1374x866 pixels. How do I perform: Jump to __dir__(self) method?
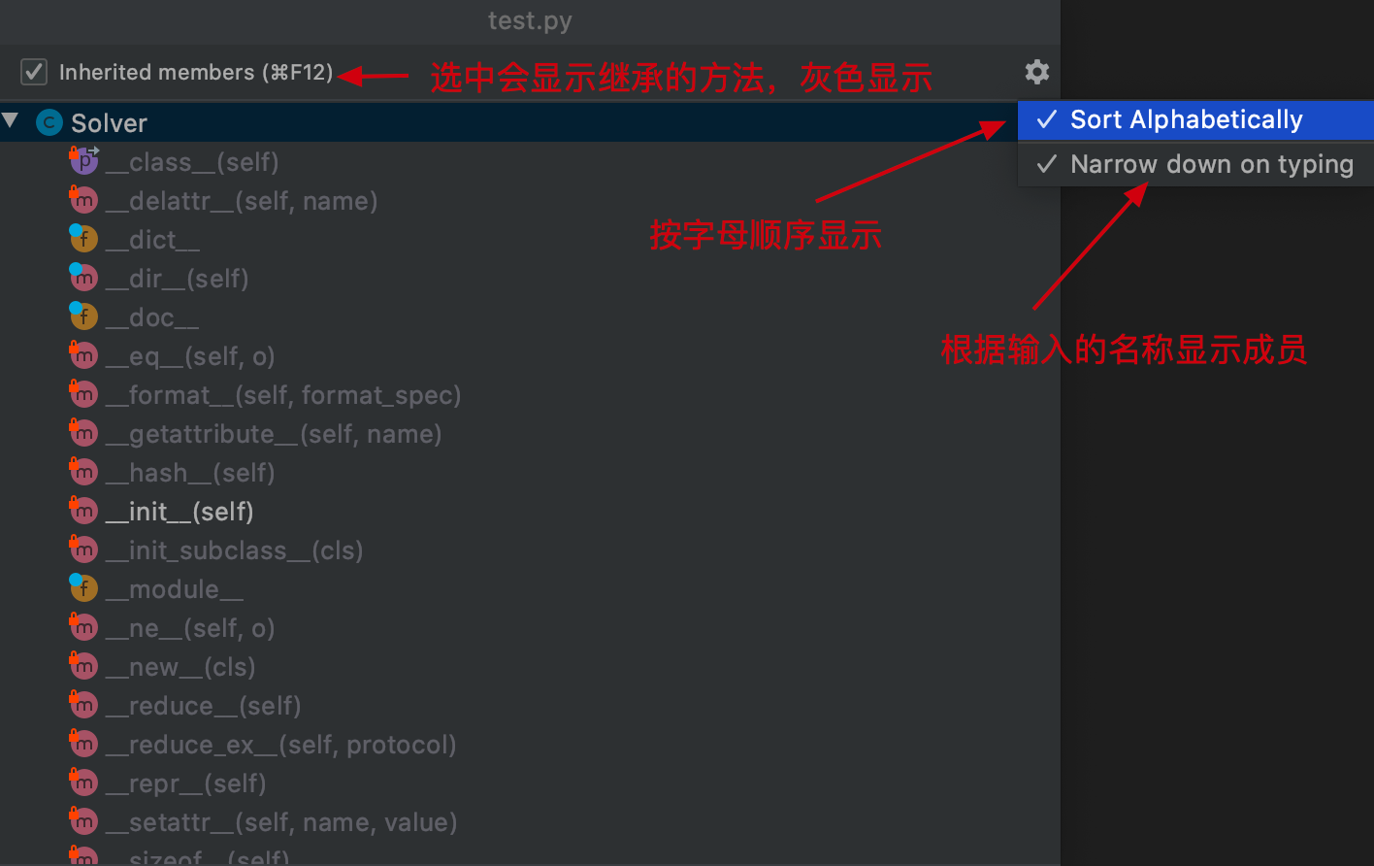pos(177,279)
